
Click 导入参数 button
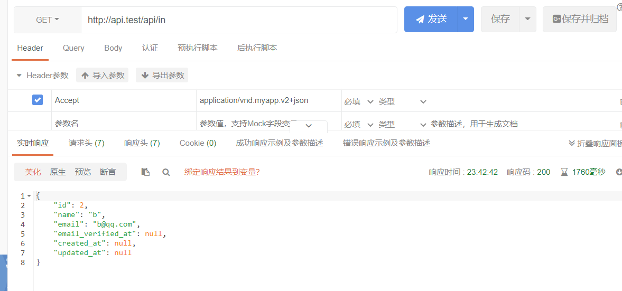pyautogui.click(x=103, y=75)
